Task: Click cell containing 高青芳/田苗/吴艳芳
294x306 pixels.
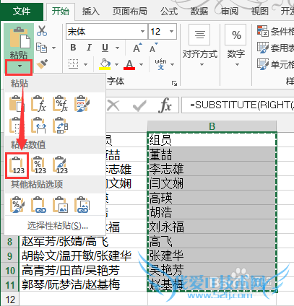Action: [x=83, y=271]
